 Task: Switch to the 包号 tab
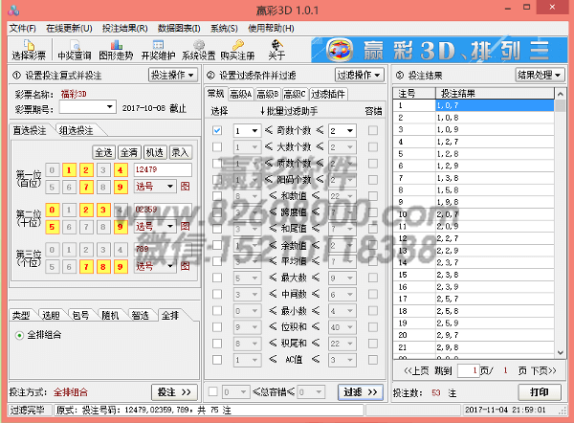(80, 315)
